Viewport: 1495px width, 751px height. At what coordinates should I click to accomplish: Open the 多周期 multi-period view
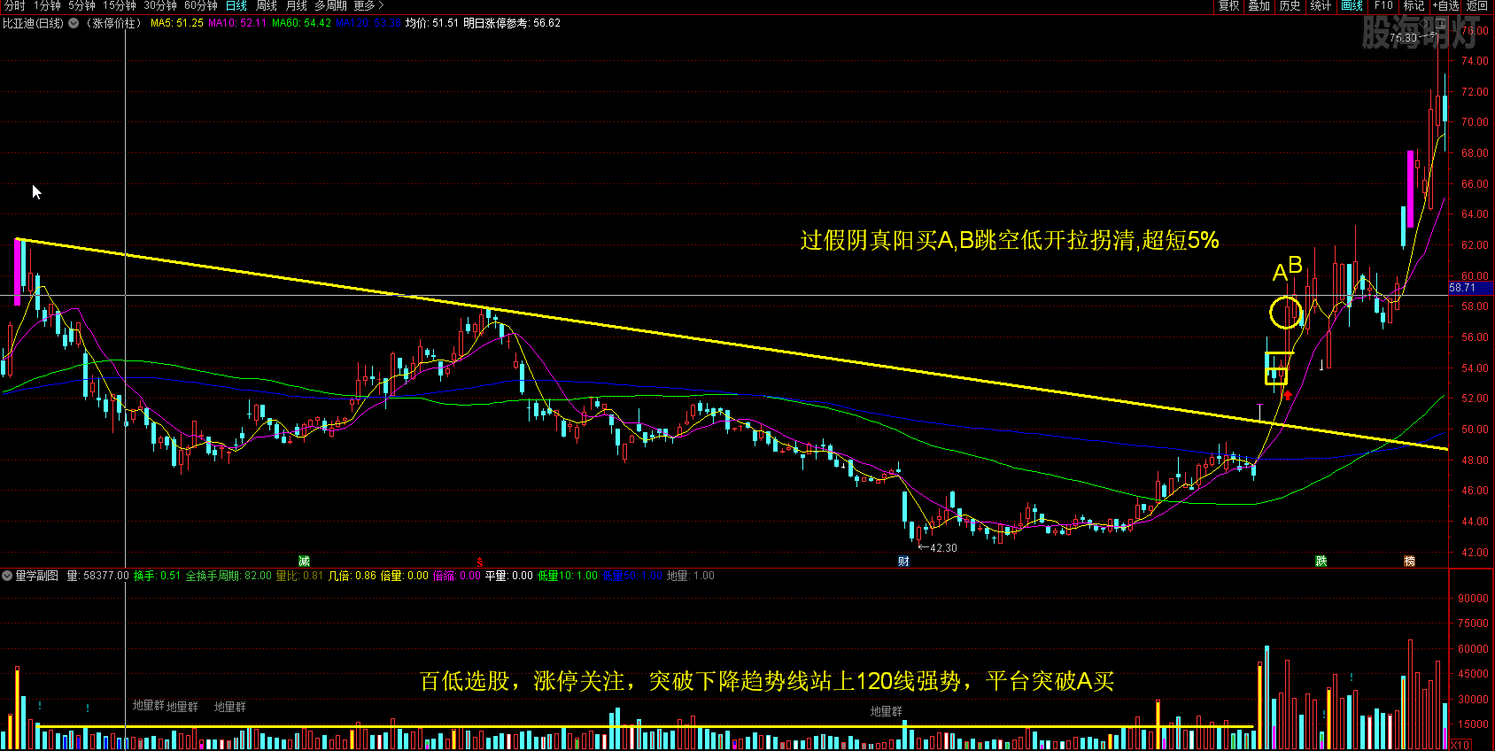click(330, 5)
